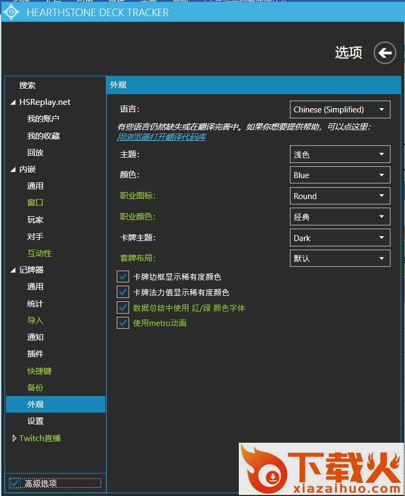Select 通用 under 内嵌

tap(35, 186)
